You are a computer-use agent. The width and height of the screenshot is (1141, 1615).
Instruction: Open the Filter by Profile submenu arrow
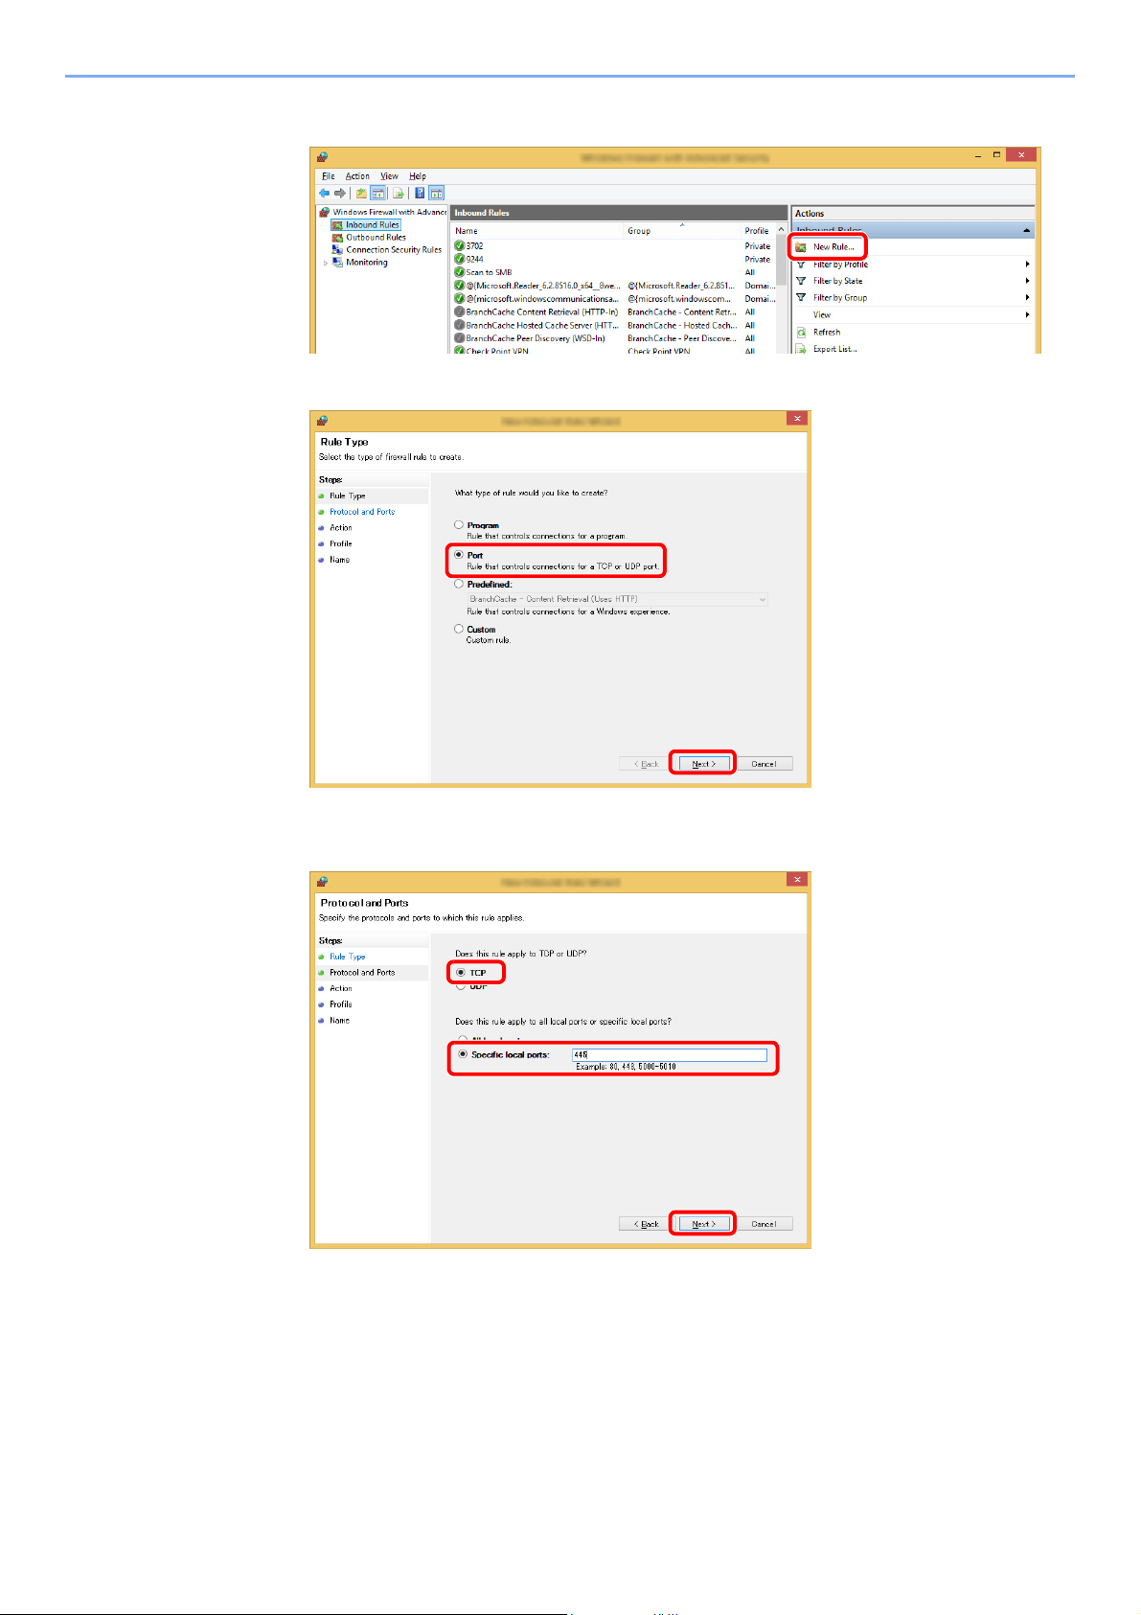pyautogui.click(x=1027, y=265)
